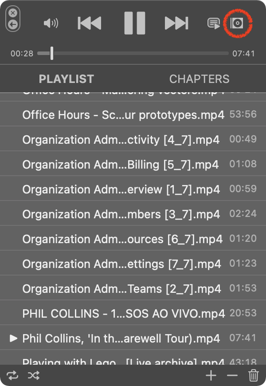
Task: Select Organization Adm...Billing [5_7].mp4
Action: tap(133, 165)
